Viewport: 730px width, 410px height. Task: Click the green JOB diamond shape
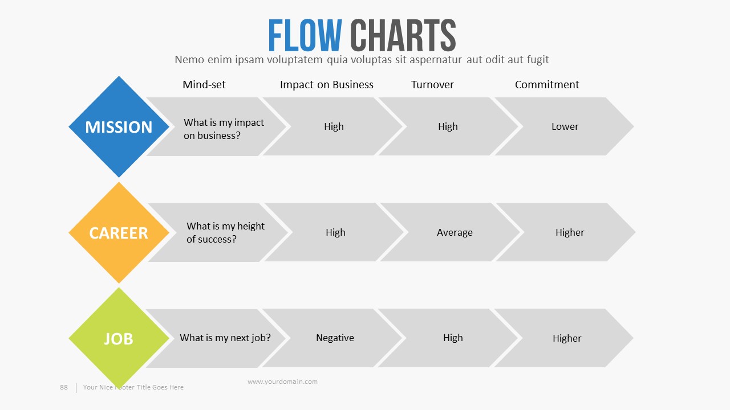click(119, 338)
